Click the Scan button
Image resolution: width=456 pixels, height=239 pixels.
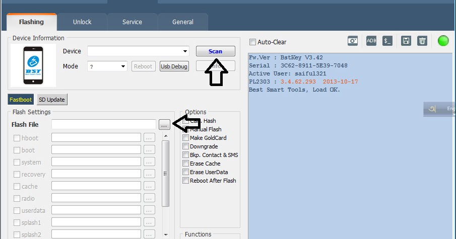tap(216, 51)
